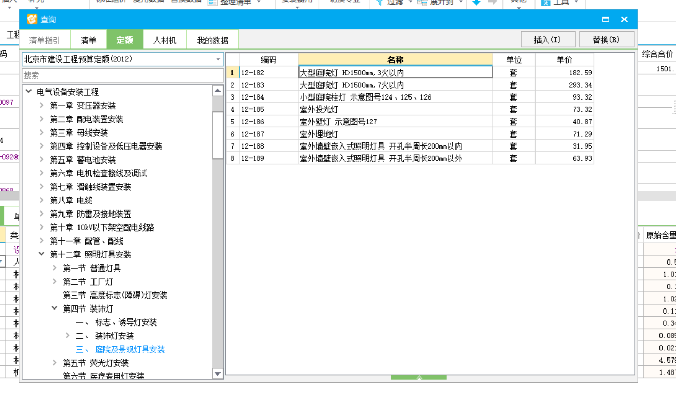Select row 12-186 室外壁灯

tap(410, 122)
